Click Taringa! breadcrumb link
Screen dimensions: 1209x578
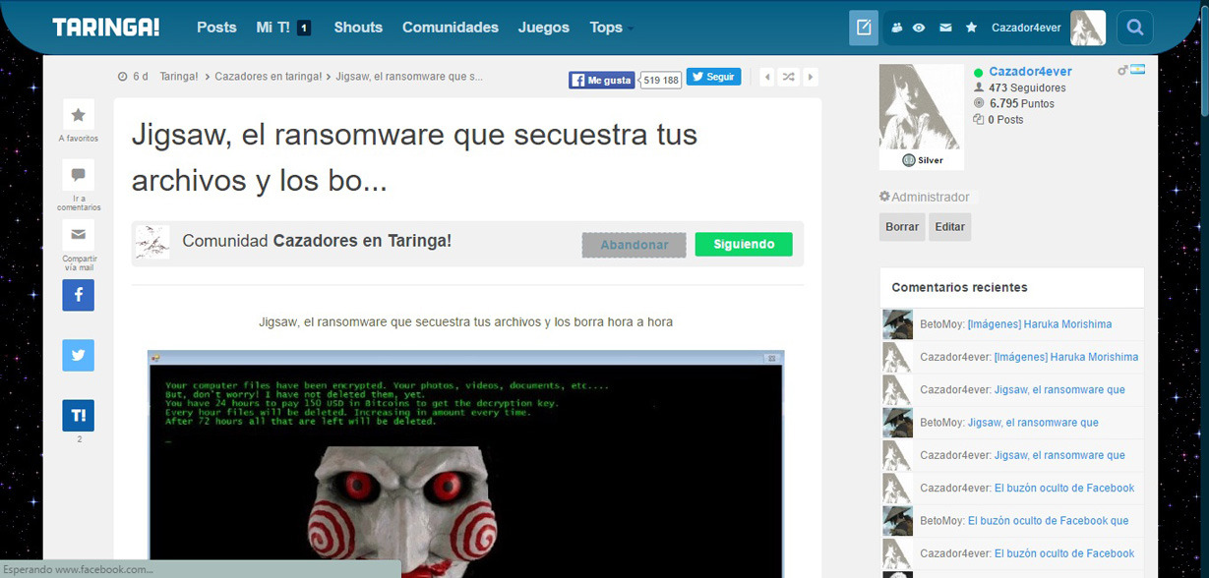pos(179,77)
